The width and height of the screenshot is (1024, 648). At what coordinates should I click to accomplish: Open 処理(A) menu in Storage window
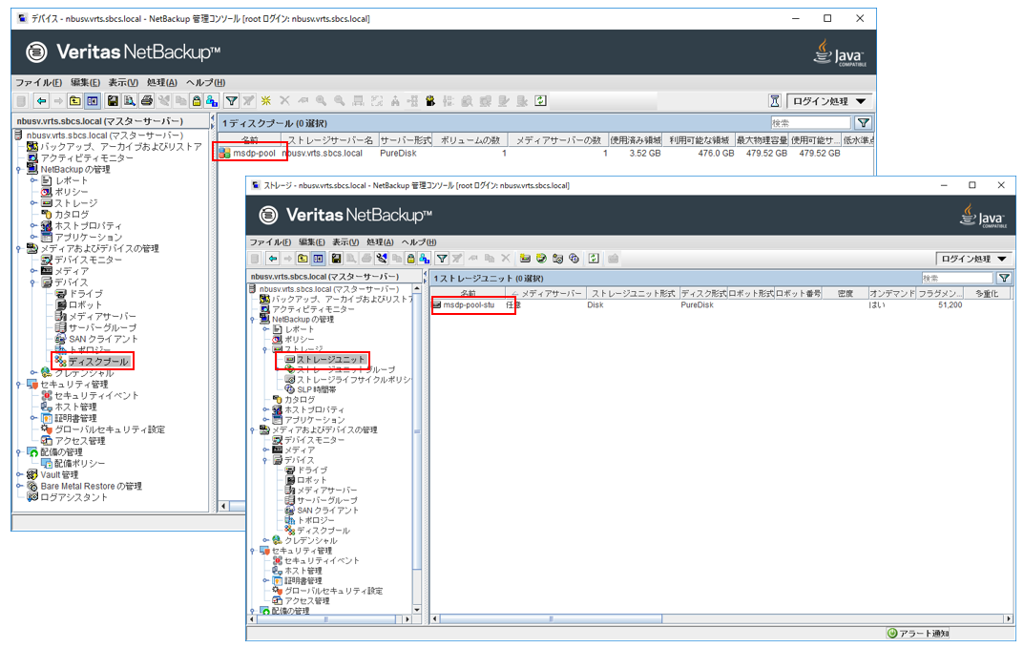click(x=380, y=242)
